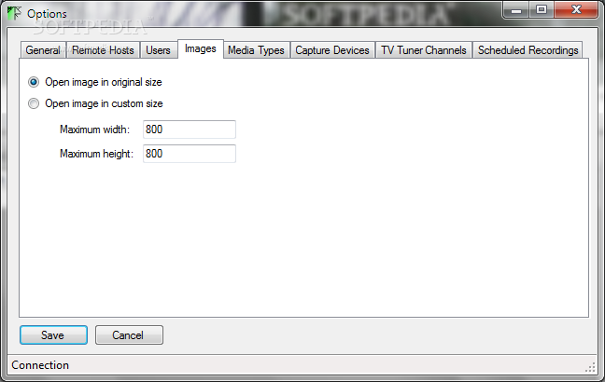
Task: Cancel the options dialog
Action: coord(129,335)
